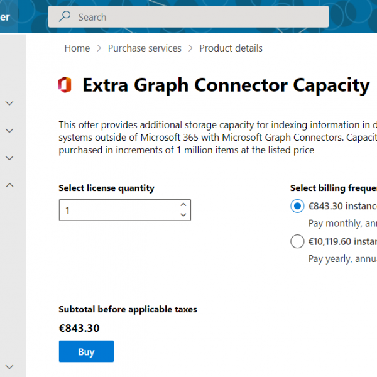377x377 pixels.
Task: Decrease the license quantity with the down arrow
Action: tap(183, 216)
